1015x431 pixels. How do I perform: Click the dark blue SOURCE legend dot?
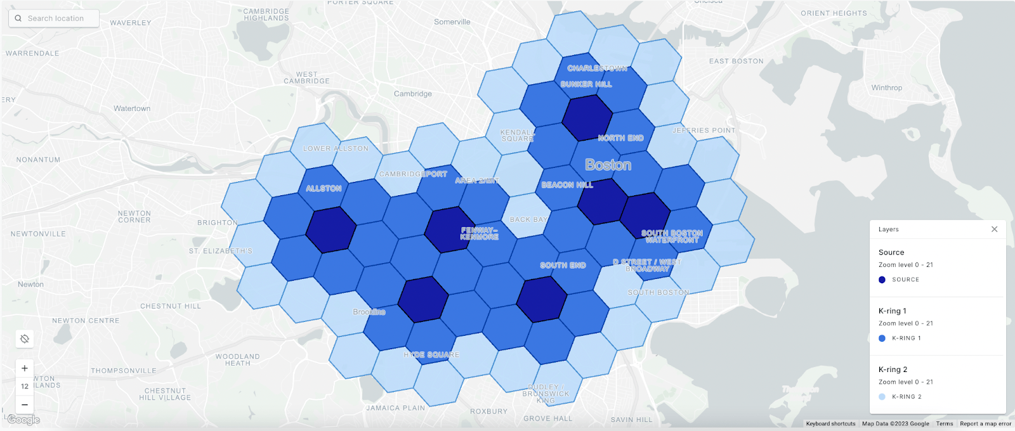click(x=882, y=280)
